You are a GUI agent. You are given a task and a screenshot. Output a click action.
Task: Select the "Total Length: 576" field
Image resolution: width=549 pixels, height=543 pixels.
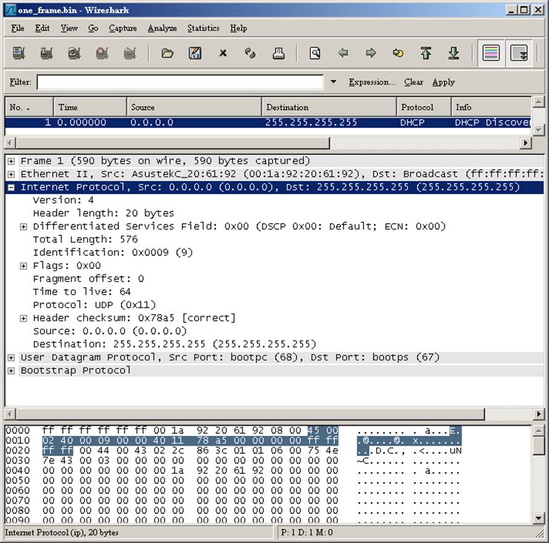click(x=85, y=240)
